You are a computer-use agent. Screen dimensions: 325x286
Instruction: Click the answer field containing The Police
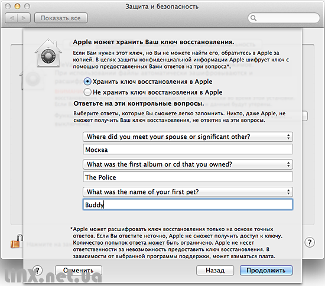point(187,177)
